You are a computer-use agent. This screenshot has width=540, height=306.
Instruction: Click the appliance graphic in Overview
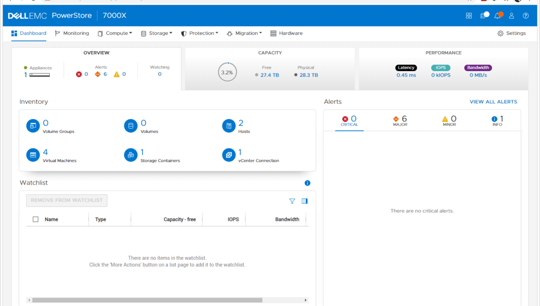[x=40, y=75]
